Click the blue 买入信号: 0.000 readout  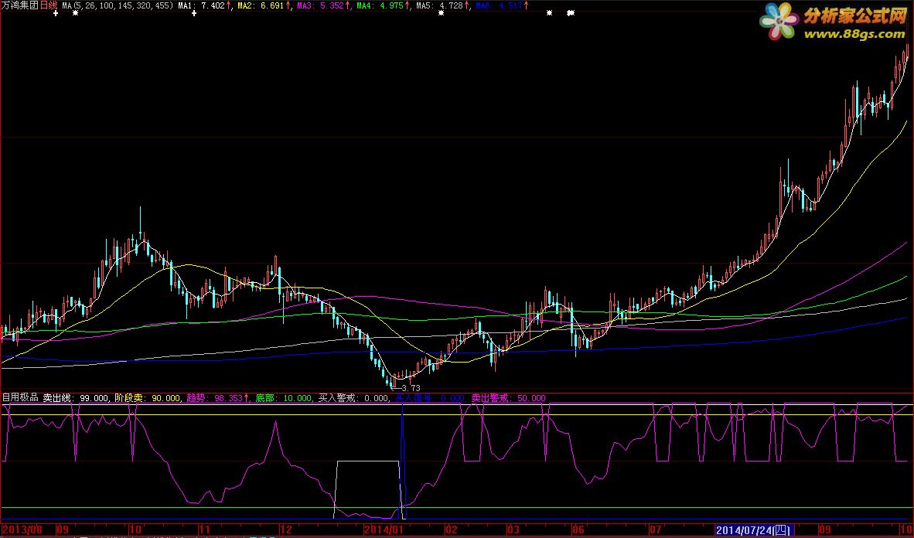pos(430,398)
